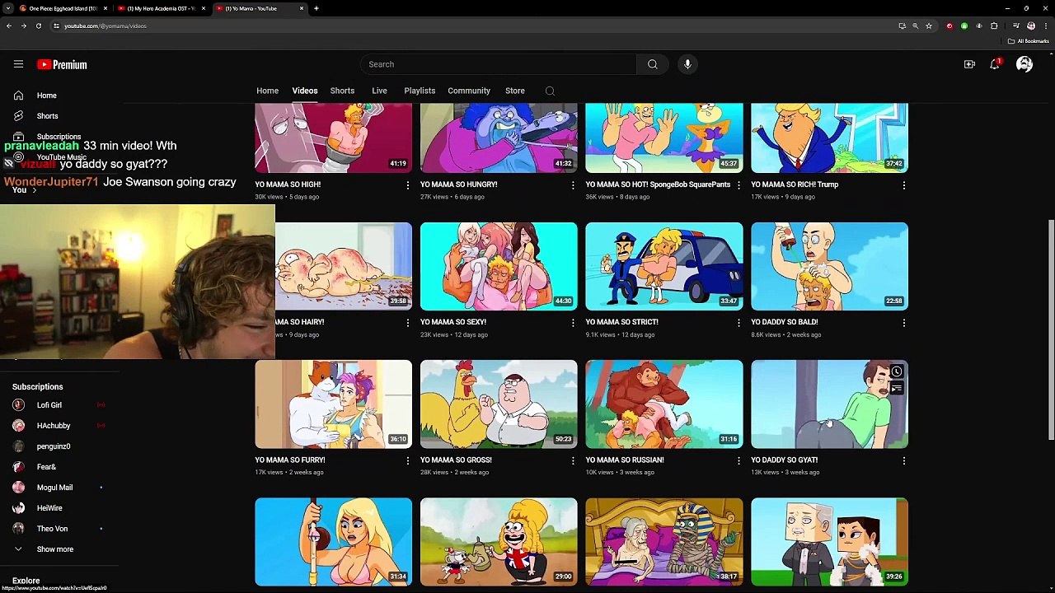1055x593 pixels.
Task: Switch to the My Hero Academia OST tab
Action: pyautogui.click(x=162, y=8)
